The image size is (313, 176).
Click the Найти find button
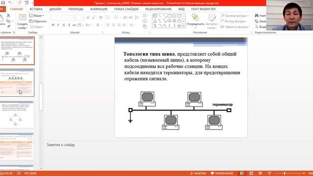[260, 16]
